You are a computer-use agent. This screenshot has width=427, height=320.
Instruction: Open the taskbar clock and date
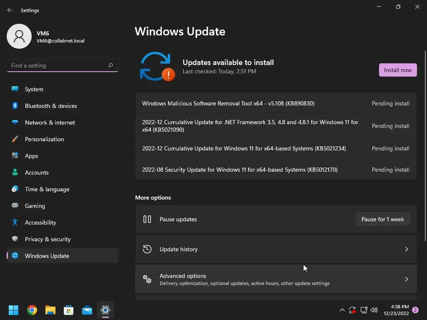coord(396,310)
